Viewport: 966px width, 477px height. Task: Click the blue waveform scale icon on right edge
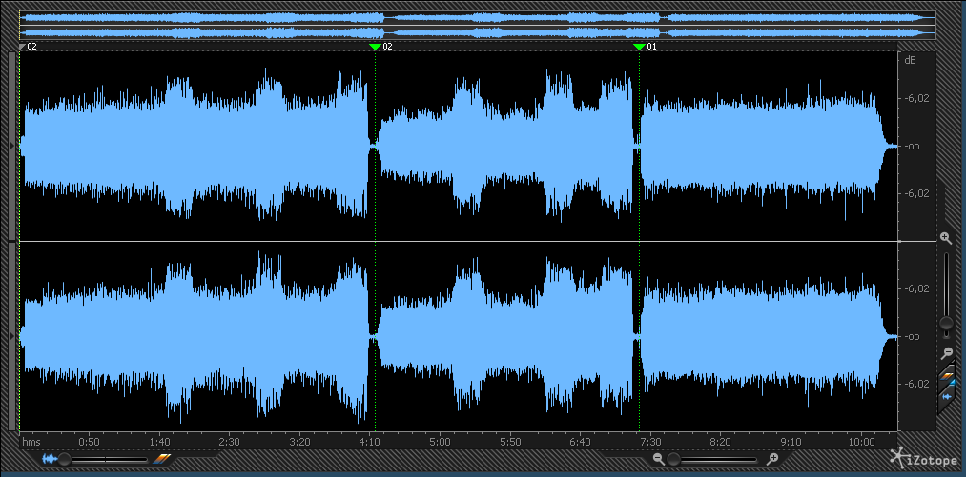(947, 384)
